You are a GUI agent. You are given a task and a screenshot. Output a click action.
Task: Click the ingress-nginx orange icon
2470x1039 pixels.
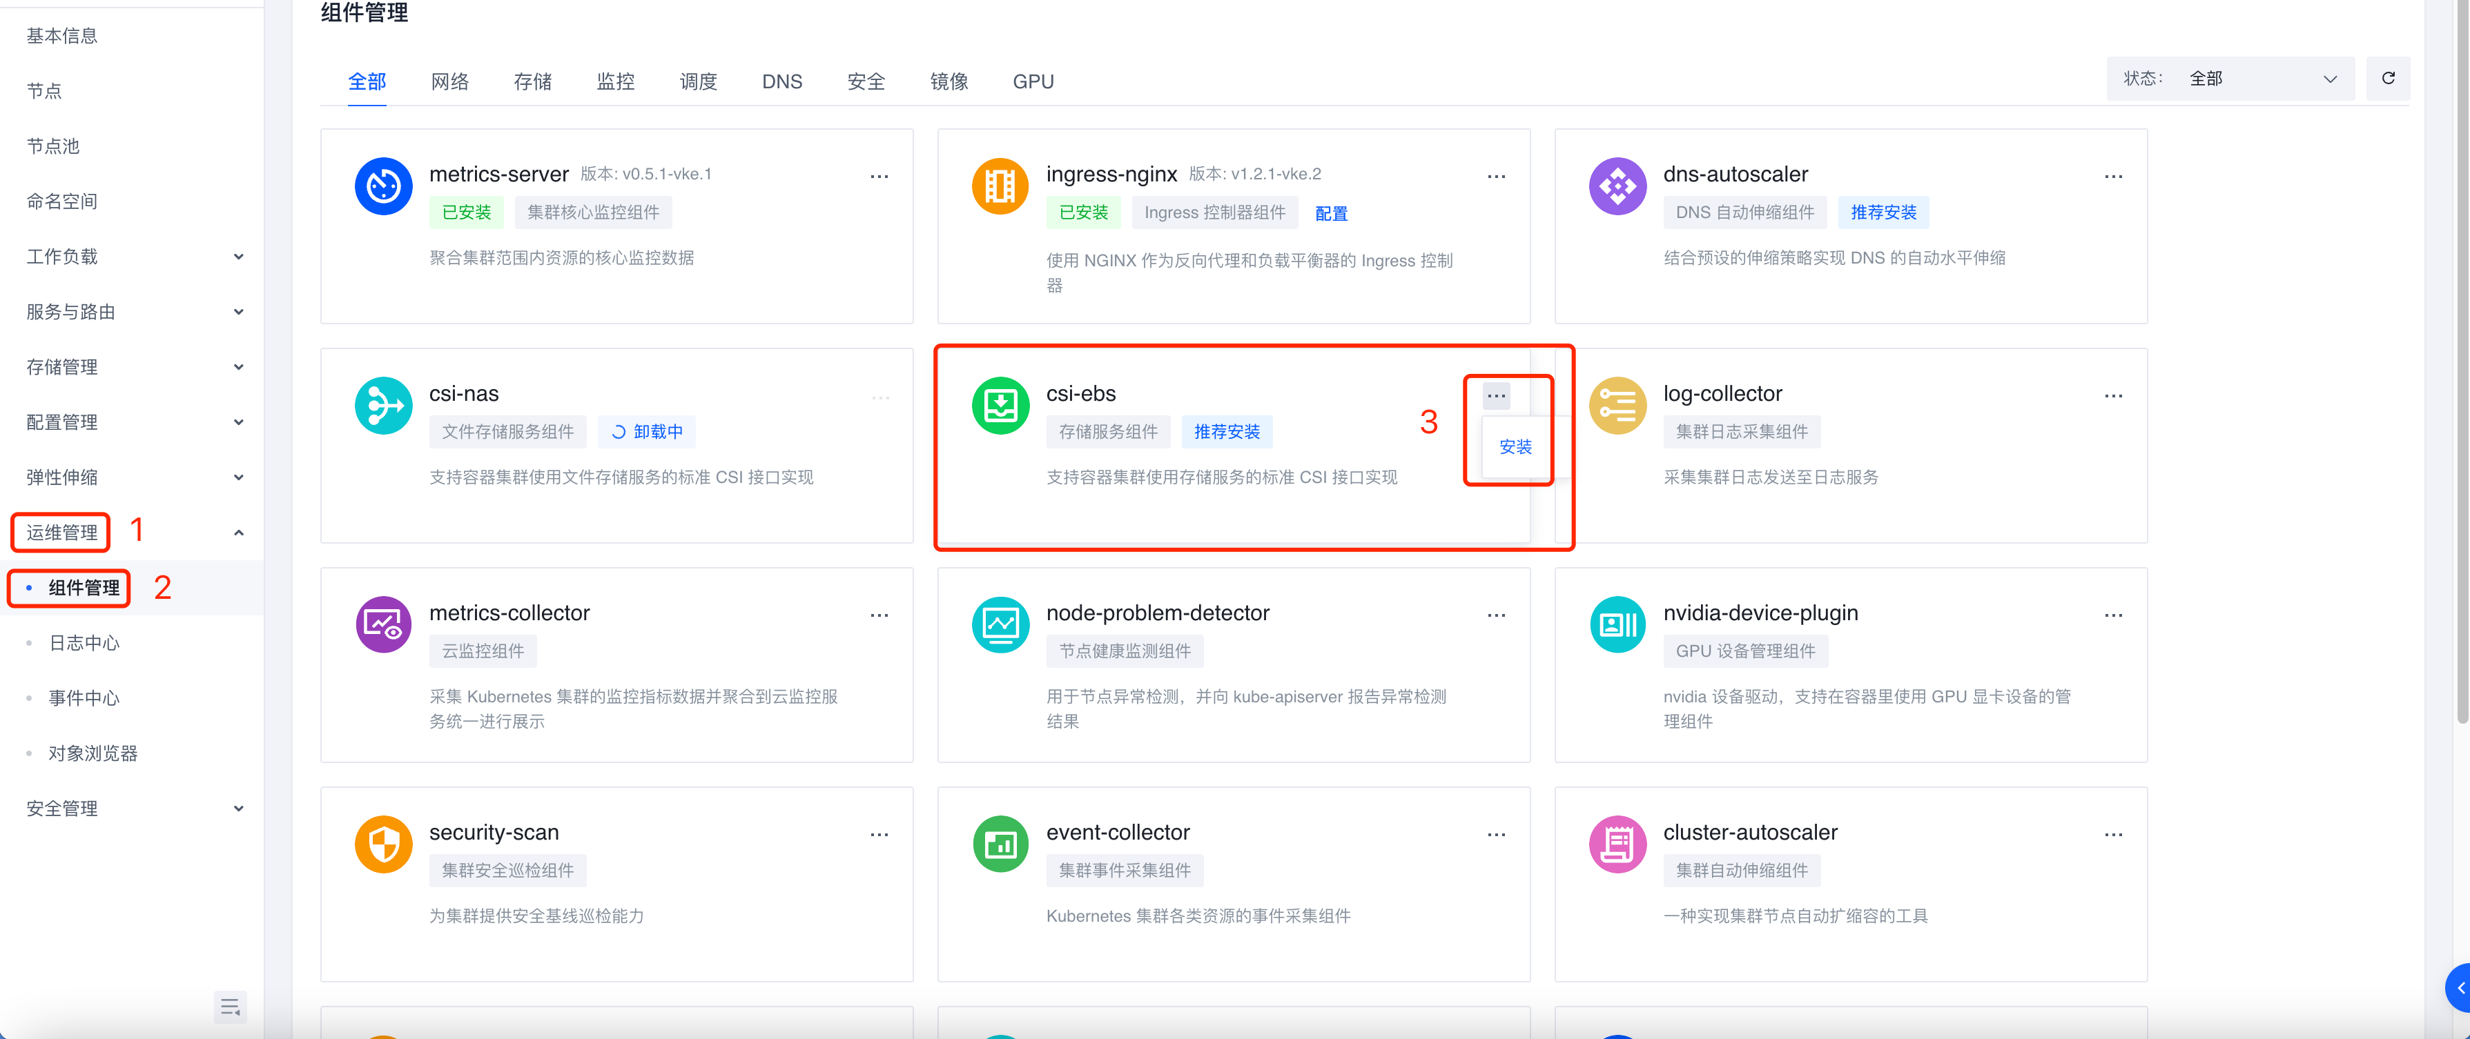[1000, 185]
